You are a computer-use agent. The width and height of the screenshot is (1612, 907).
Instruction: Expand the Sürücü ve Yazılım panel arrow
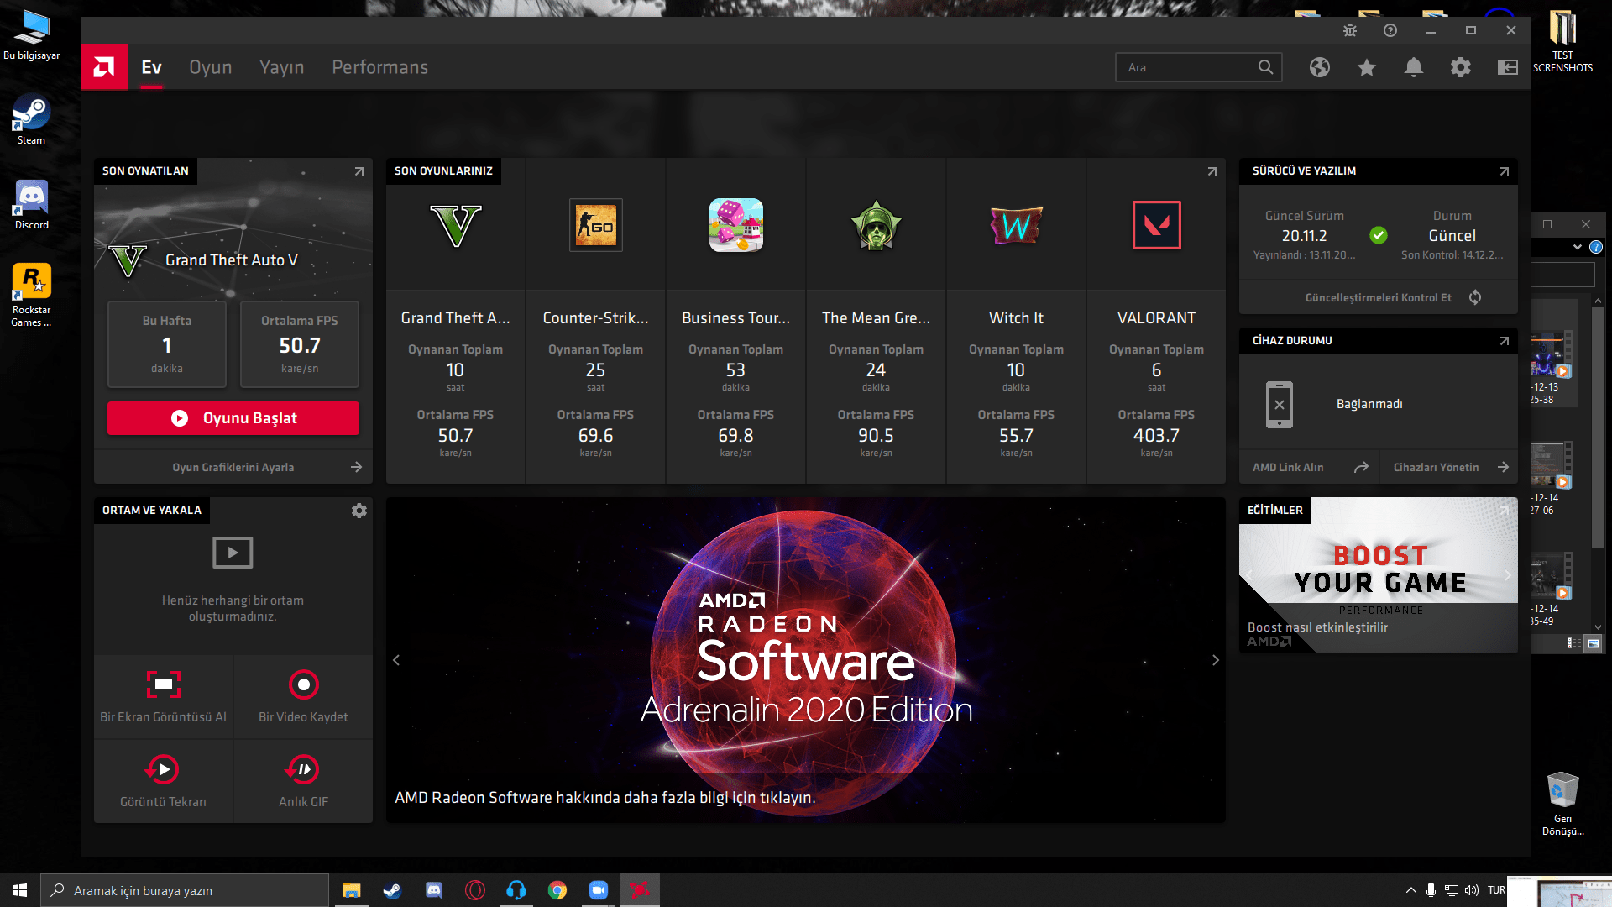click(x=1504, y=171)
